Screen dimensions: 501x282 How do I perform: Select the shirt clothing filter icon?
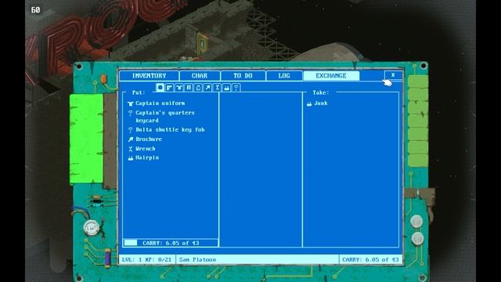[x=179, y=87]
